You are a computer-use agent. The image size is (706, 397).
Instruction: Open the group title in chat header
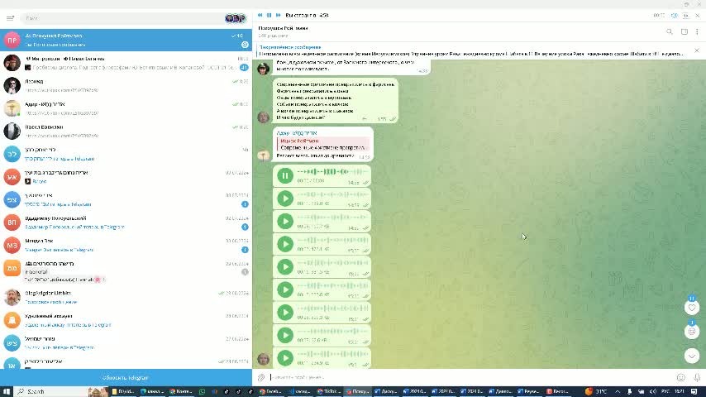tap(284, 28)
